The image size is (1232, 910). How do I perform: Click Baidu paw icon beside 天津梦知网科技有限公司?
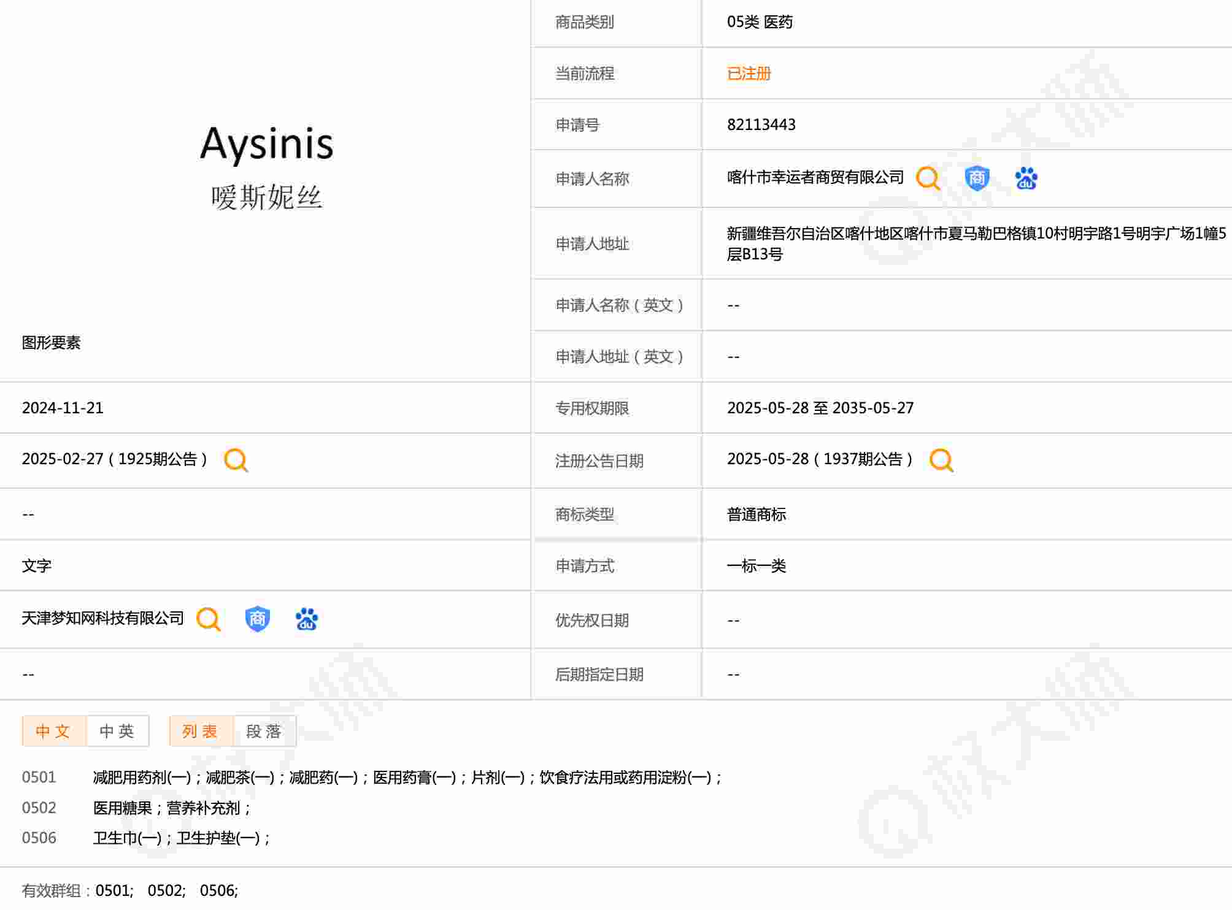[x=306, y=619]
